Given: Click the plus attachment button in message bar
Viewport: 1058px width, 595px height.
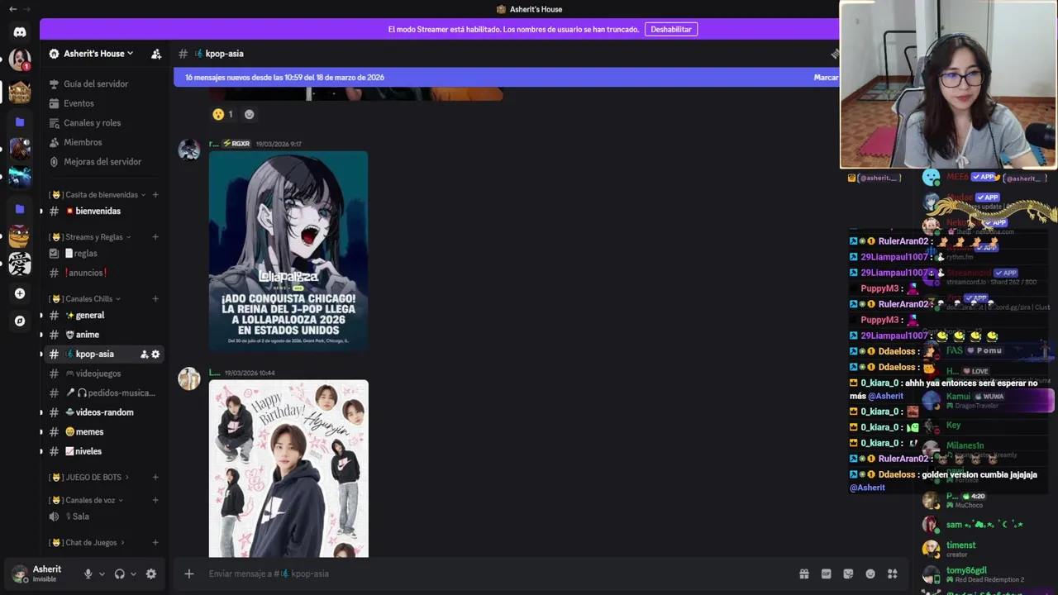Looking at the screenshot, I should click(188, 574).
